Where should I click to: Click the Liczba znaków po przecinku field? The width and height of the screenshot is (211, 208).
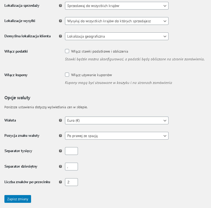[x=71, y=182]
